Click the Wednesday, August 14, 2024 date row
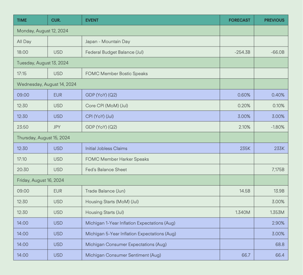 pos(151,84)
